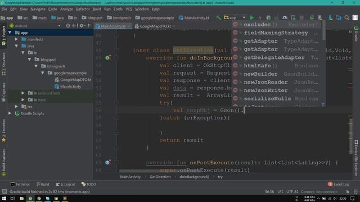Open the Build tool window
This screenshot has width=360, height=202.
pyautogui.click(x=43, y=184)
